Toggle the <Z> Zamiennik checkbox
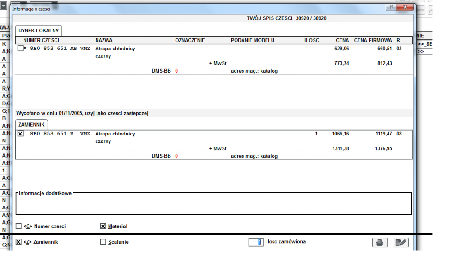 tap(18, 242)
